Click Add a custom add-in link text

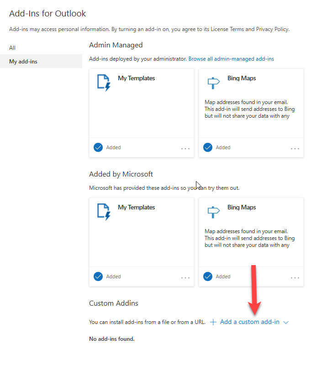[250, 322]
